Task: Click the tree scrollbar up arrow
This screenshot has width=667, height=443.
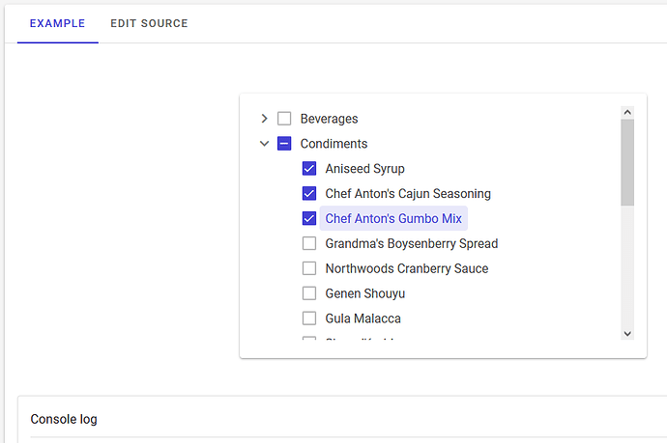Action: [627, 113]
